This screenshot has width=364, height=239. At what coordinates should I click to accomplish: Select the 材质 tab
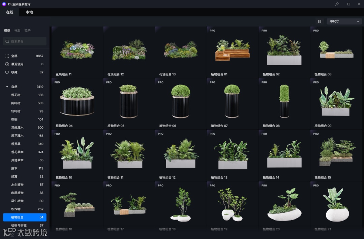[x=17, y=30]
